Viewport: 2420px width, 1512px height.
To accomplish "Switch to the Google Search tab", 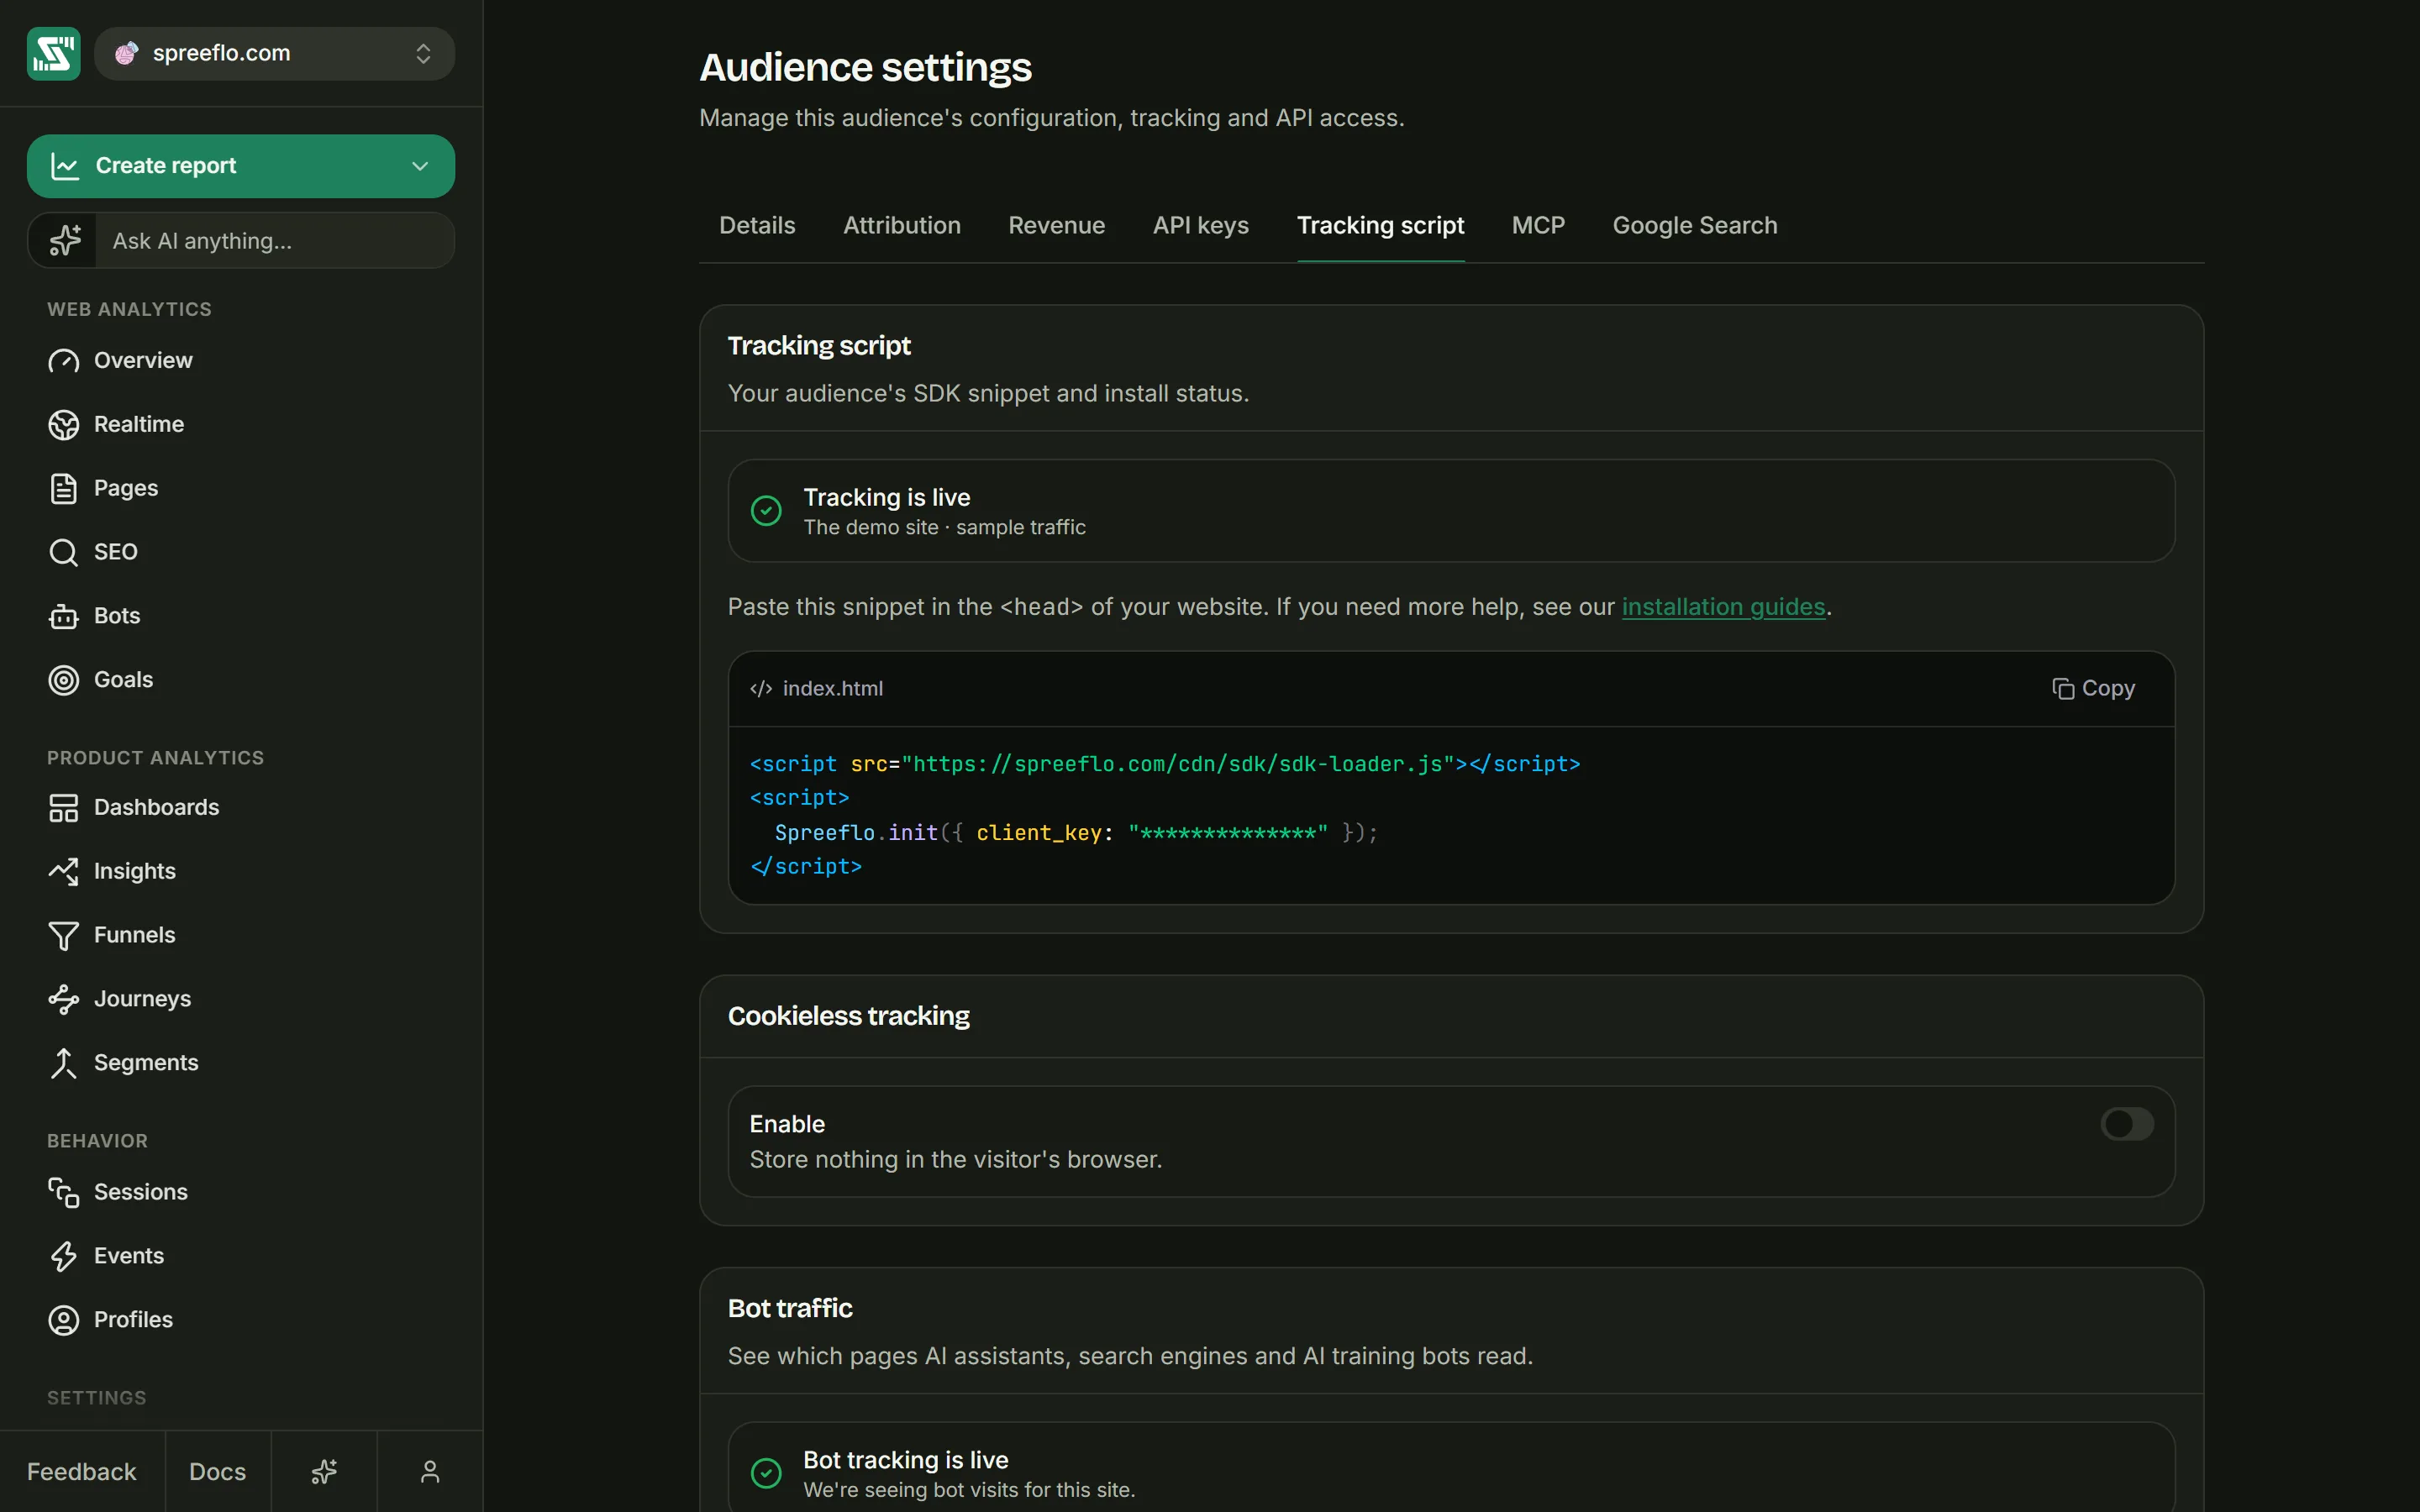I will click(1694, 225).
